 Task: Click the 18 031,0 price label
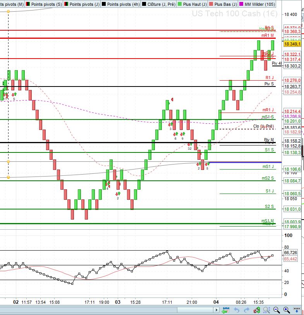[292, 209]
